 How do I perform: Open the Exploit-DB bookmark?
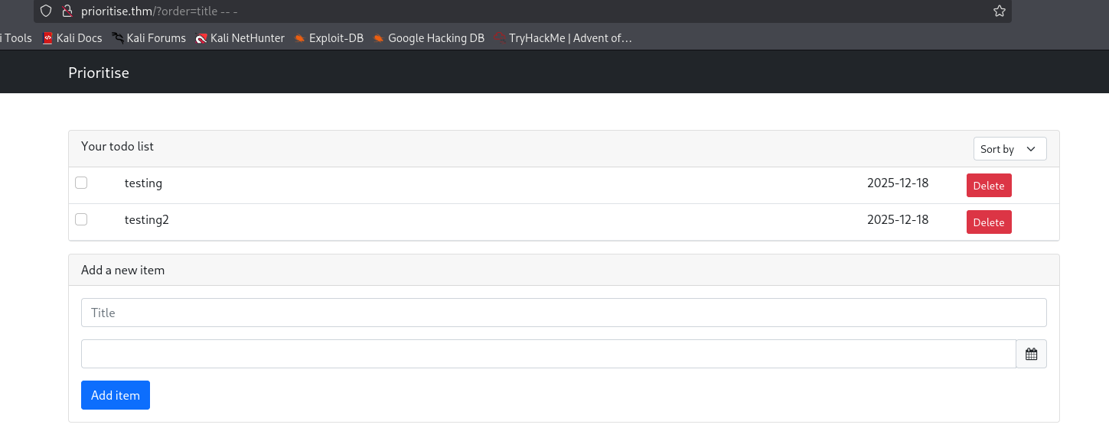329,37
